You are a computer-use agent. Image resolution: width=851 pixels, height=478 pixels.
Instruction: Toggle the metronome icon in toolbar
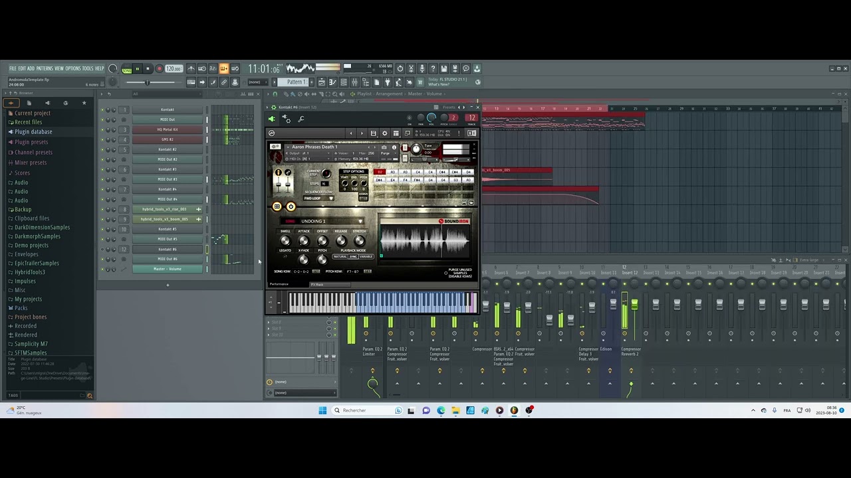[x=191, y=68]
